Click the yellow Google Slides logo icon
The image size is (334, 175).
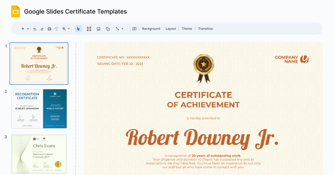[16, 12]
